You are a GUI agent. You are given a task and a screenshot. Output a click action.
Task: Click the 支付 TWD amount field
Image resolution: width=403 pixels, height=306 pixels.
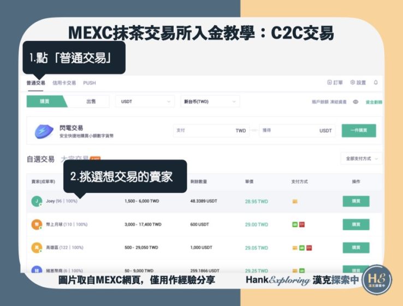coord(211,130)
